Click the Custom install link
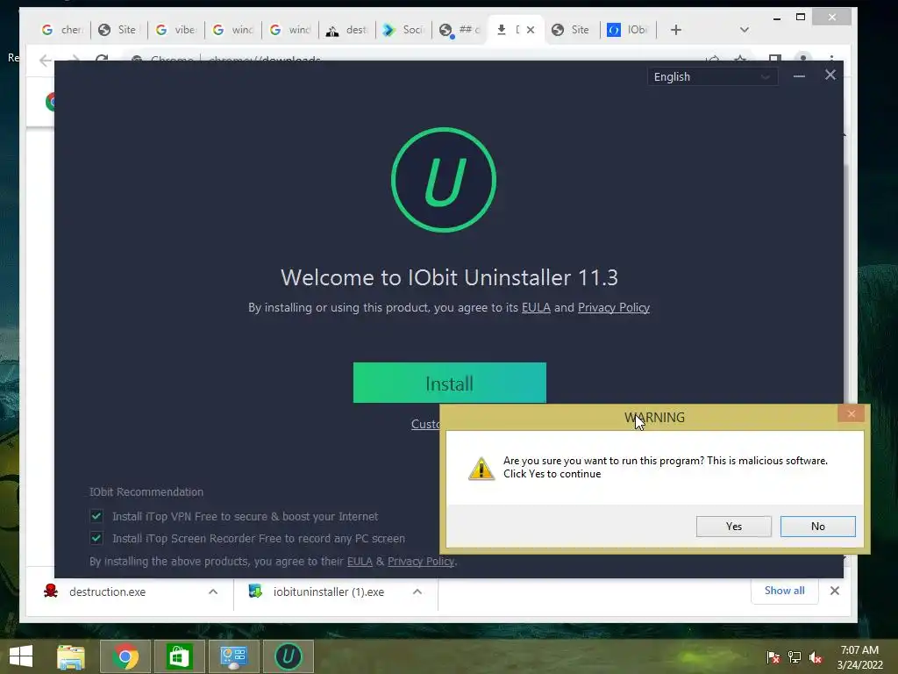This screenshot has width=898, height=674. tap(425, 424)
